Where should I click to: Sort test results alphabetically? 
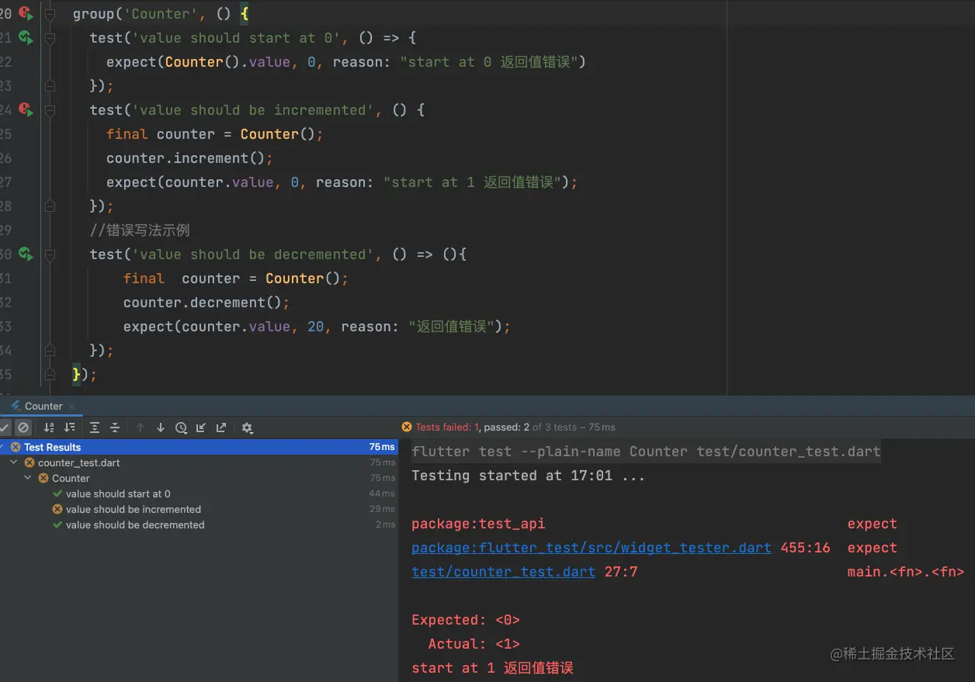pyautogui.click(x=49, y=428)
